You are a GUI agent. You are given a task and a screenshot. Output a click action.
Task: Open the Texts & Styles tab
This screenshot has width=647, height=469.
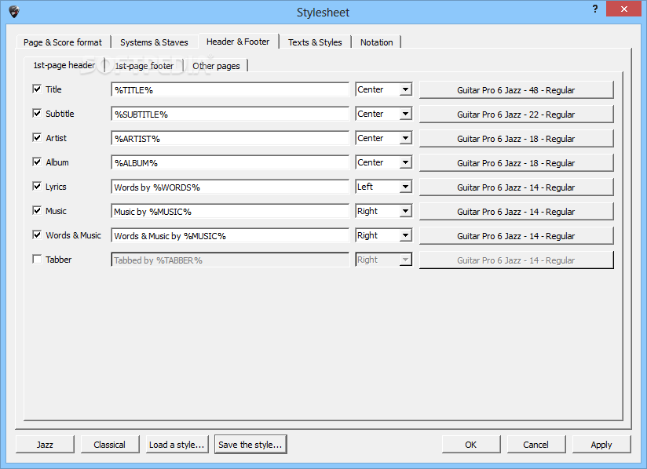(x=315, y=42)
